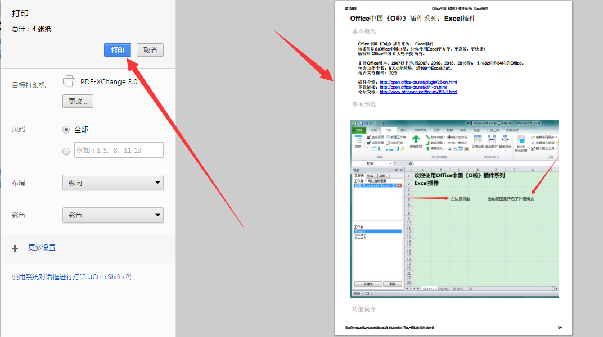The height and width of the screenshot is (337, 603).
Task: Click the forum-387-1.html link in the preview
Action: pos(418,92)
